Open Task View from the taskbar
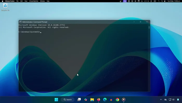 [x=79, y=100]
